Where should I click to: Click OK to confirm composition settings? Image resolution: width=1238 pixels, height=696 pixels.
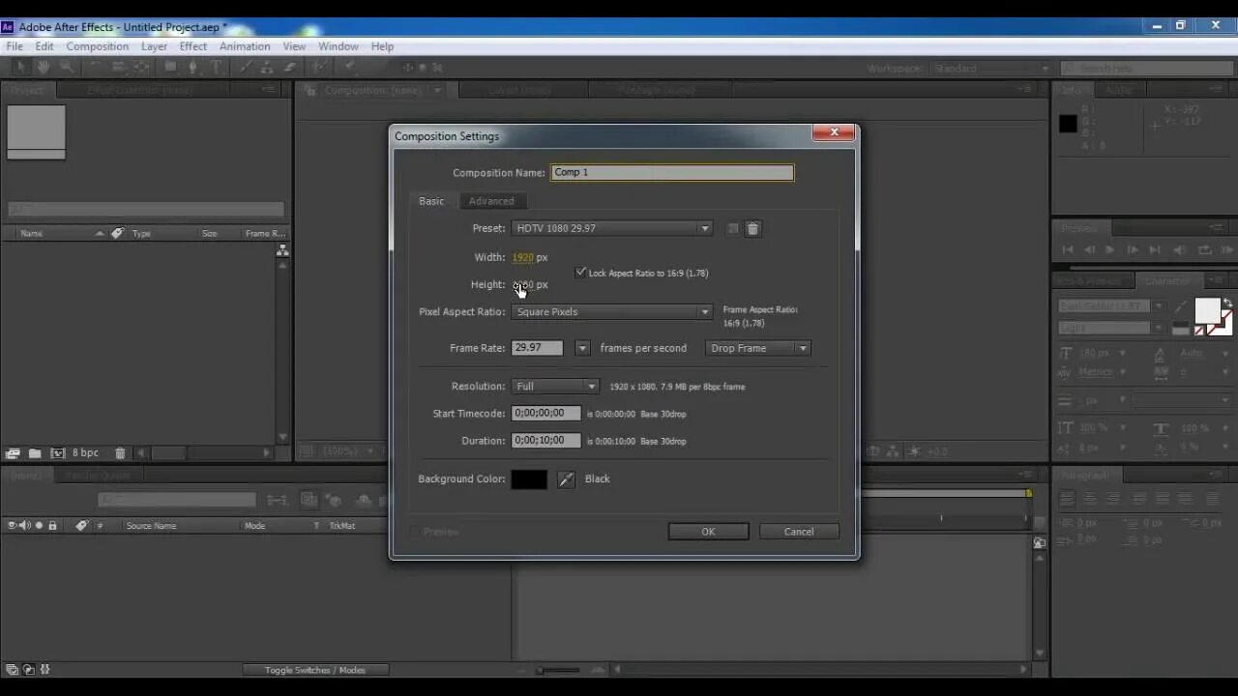[708, 532]
